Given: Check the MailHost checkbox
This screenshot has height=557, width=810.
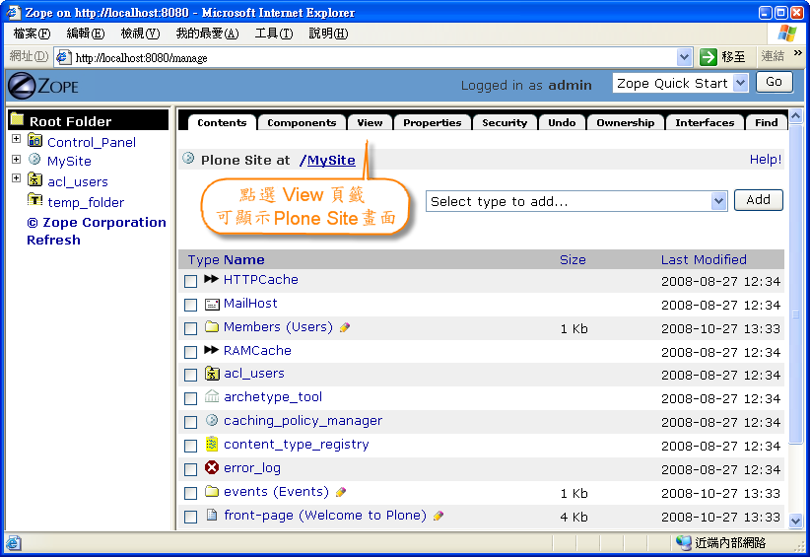Looking at the screenshot, I should coord(190,305).
